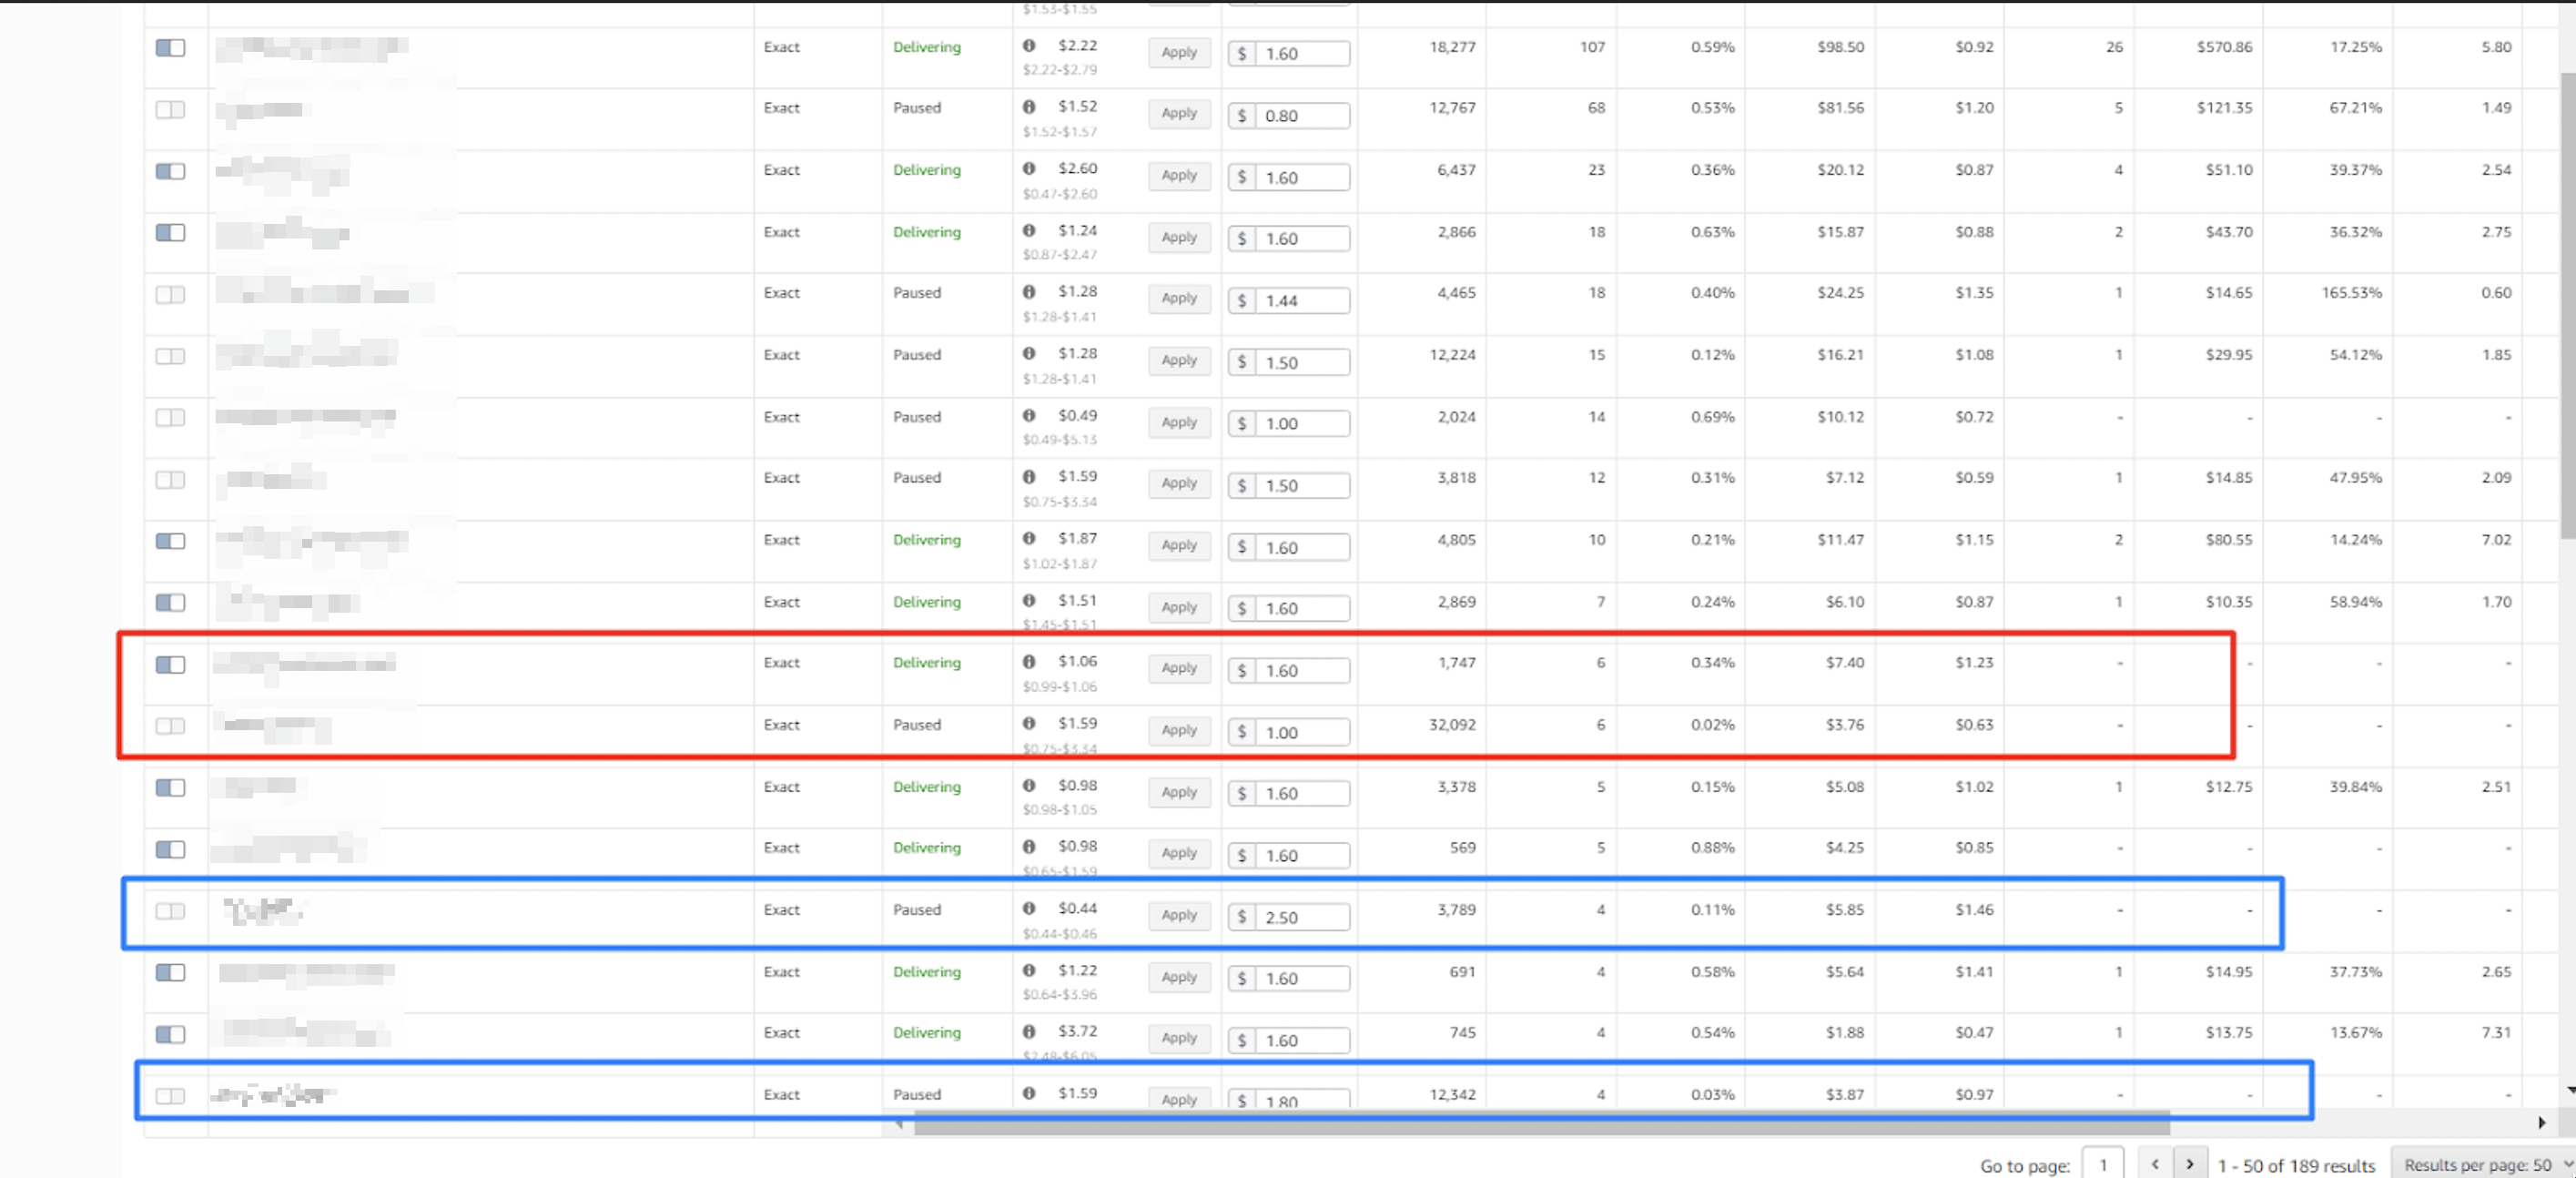Click info icon beside $1.87 suggested bid
The width and height of the screenshot is (2576, 1178).
click(x=1029, y=538)
